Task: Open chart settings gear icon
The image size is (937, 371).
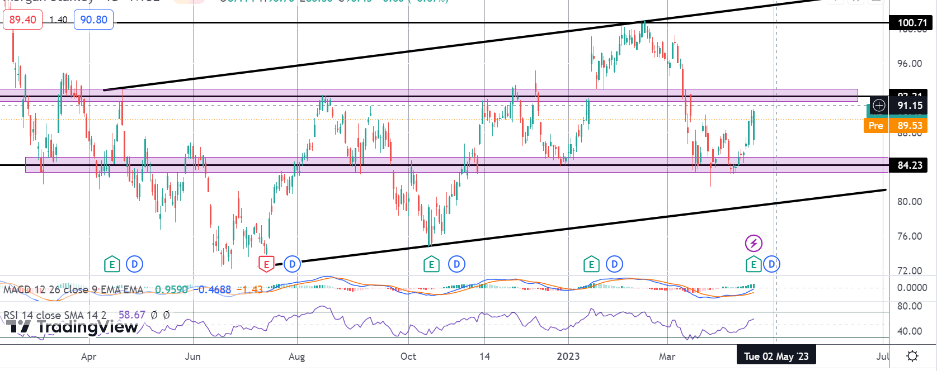Action: pyautogui.click(x=912, y=356)
